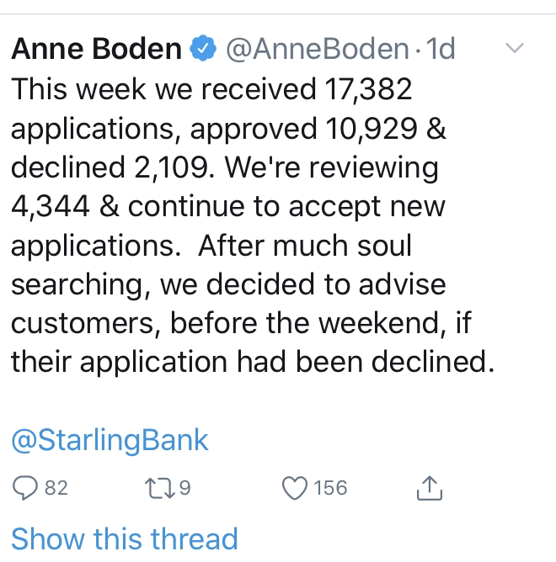Tap 'After much soul' sentence in the tweet
This screenshot has width=556, height=562.
pos(305,246)
